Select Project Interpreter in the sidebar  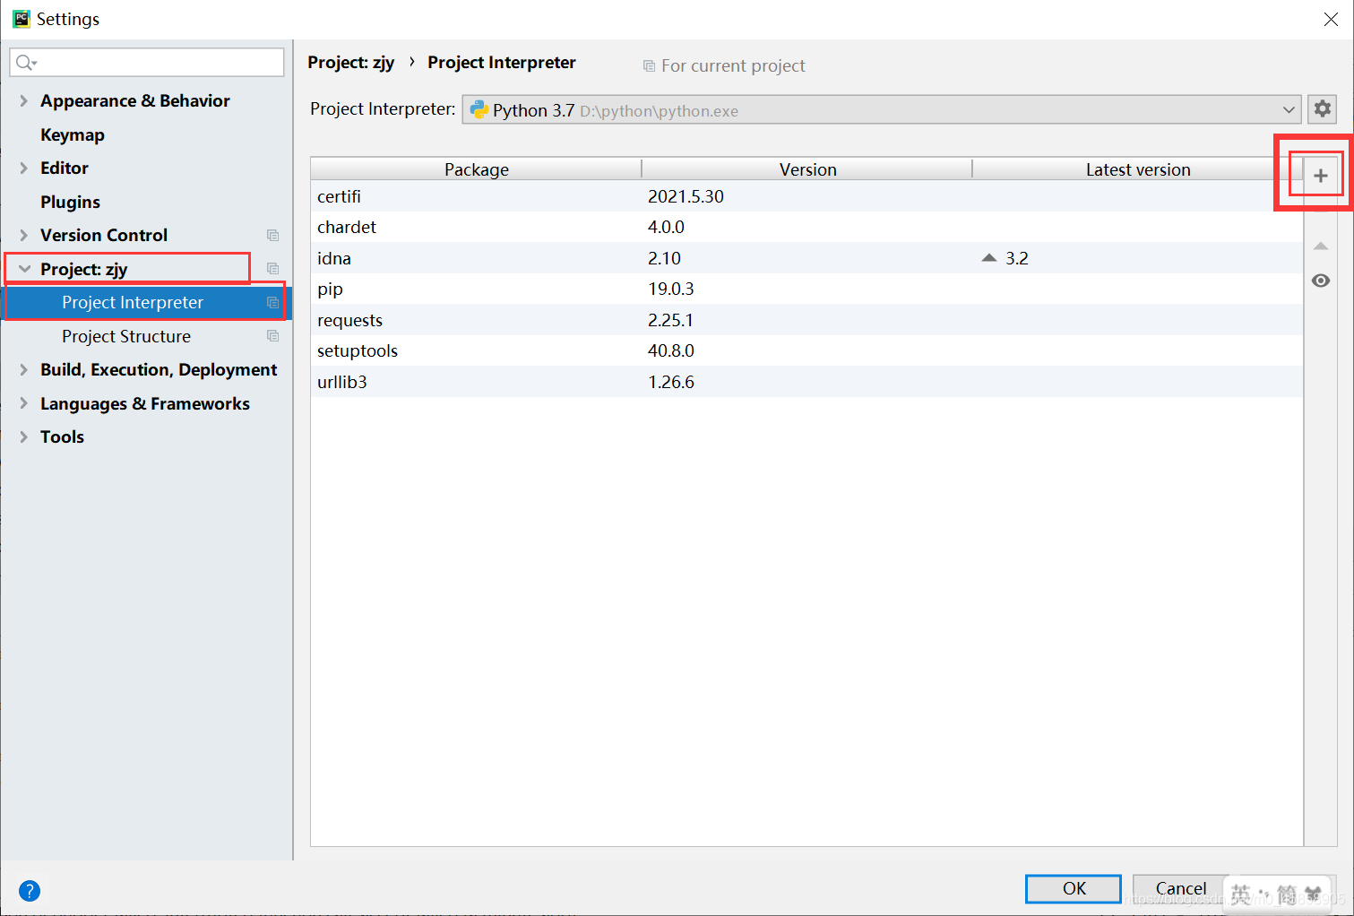(x=132, y=302)
